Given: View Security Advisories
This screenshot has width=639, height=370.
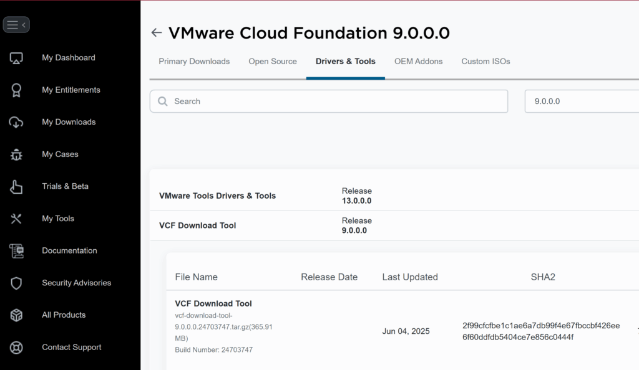Looking at the screenshot, I should (77, 283).
